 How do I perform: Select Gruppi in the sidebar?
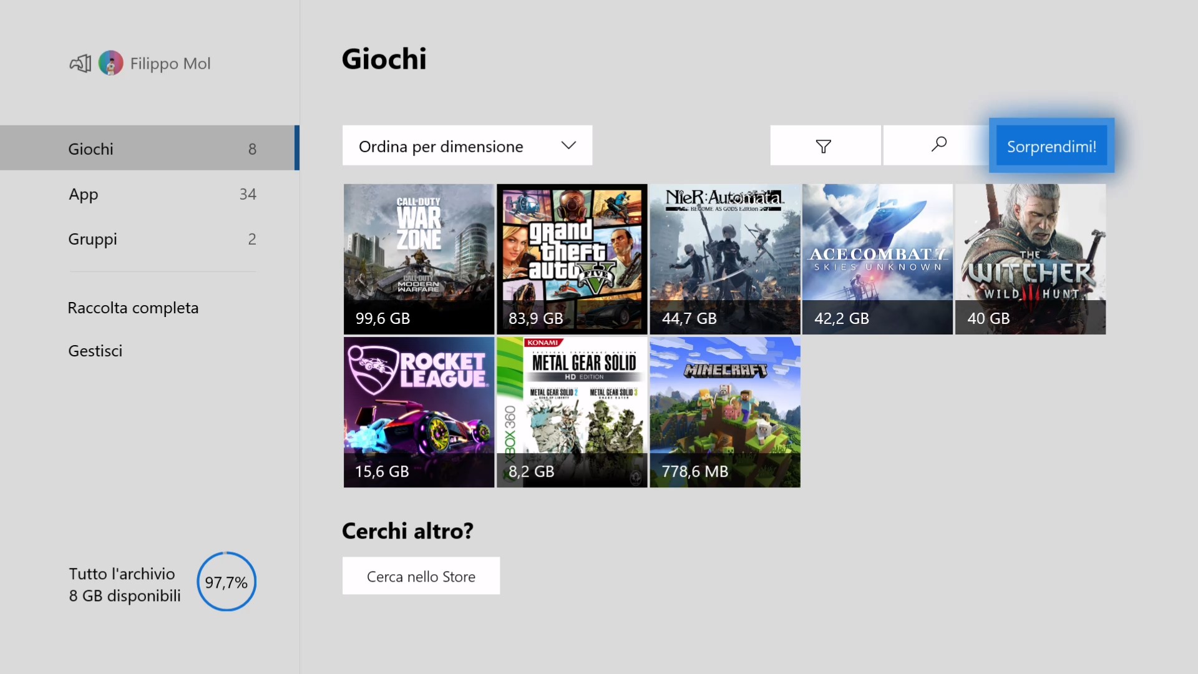click(150, 239)
